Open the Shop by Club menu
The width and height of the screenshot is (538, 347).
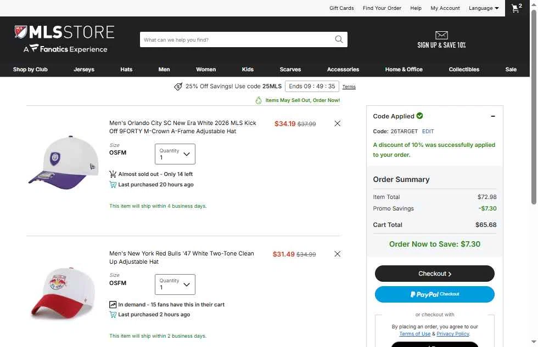pos(30,69)
